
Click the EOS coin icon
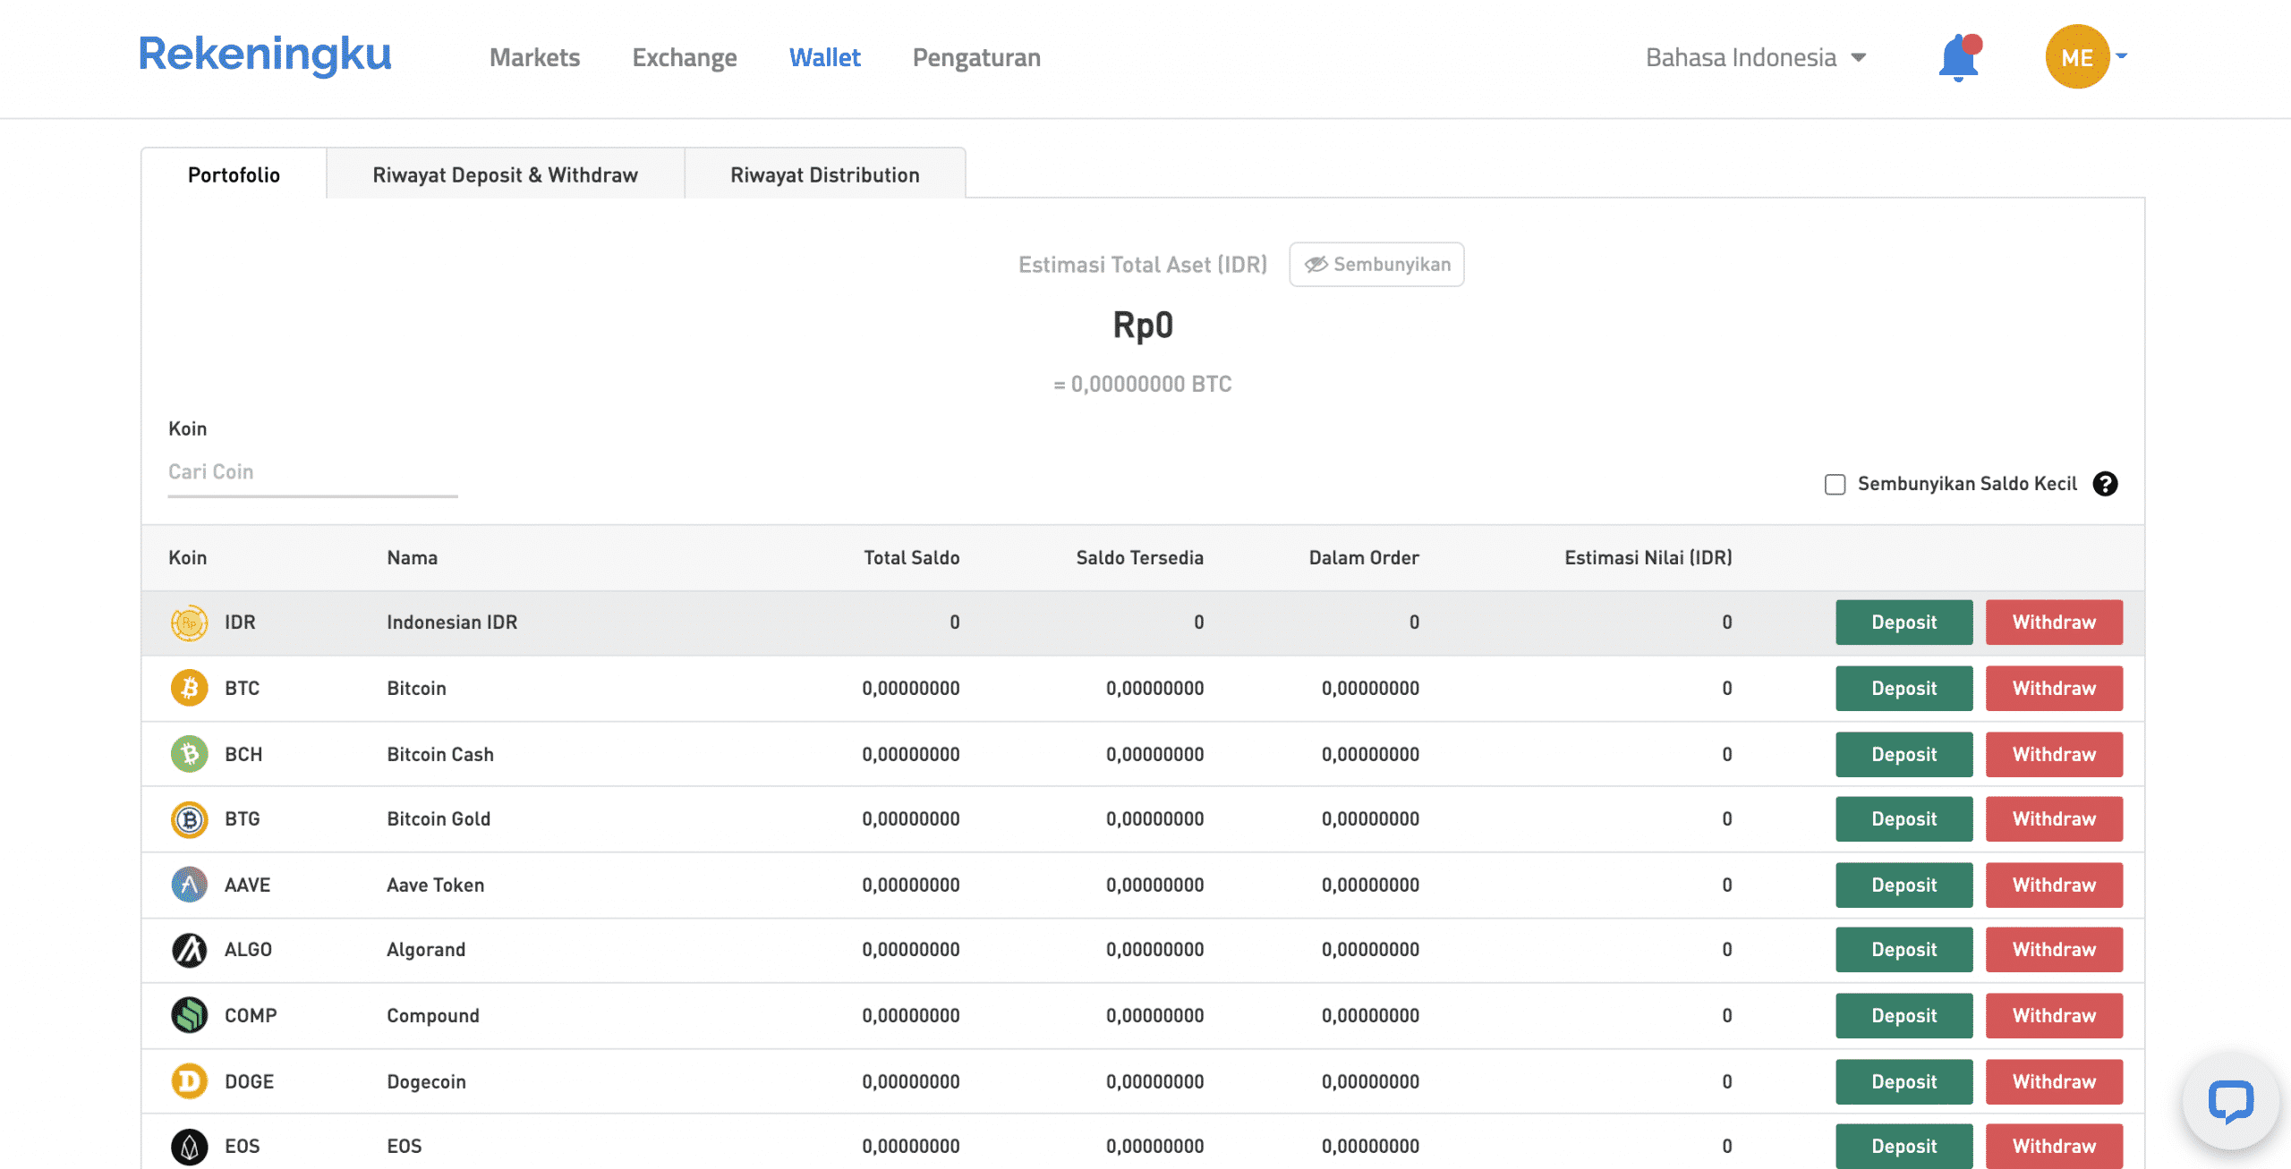(x=188, y=1144)
